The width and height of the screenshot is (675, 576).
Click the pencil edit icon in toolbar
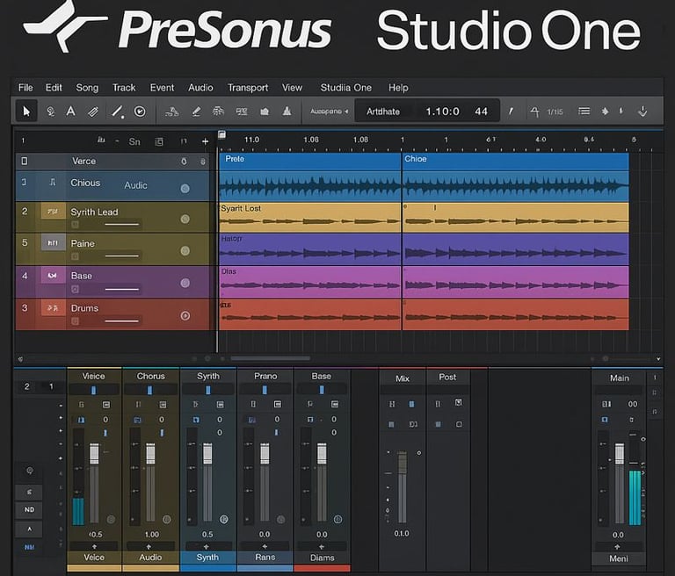point(196,112)
